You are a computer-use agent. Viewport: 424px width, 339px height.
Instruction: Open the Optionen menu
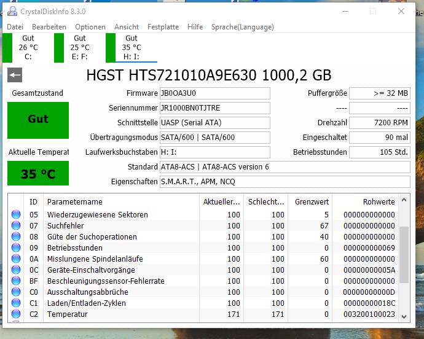click(90, 27)
